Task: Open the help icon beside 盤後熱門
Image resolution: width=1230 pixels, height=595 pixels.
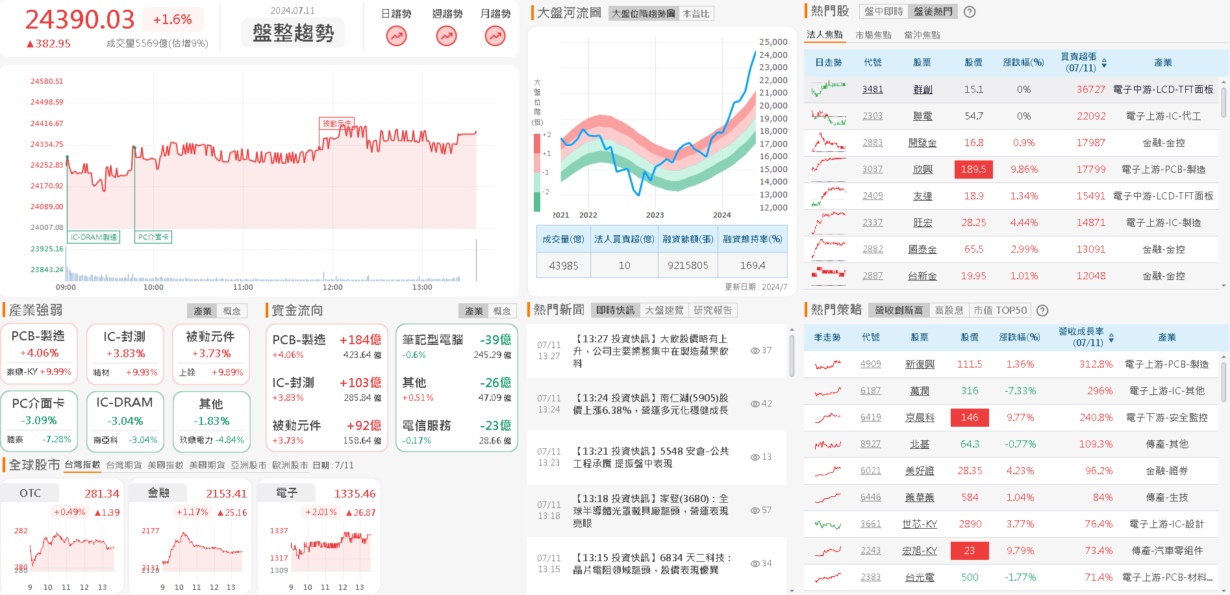Action: (970, 11)
